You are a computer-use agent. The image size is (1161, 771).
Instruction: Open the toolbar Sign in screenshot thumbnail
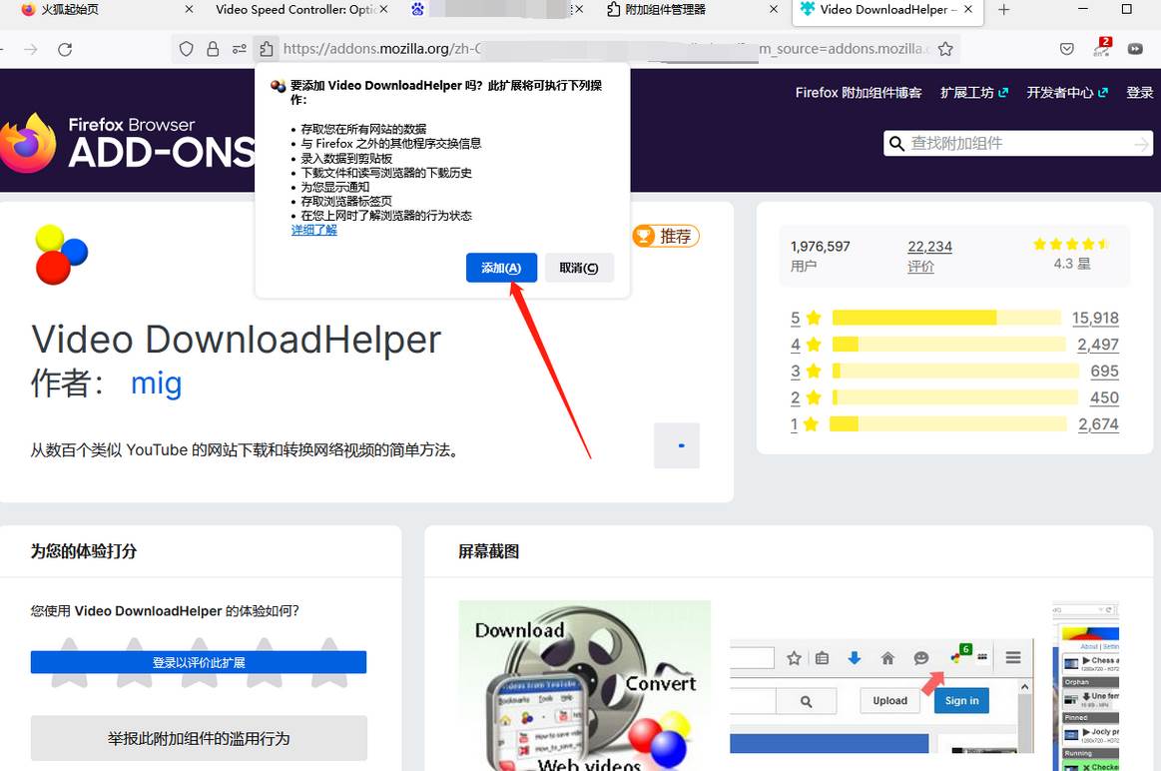pyautogui.click(x=881, y=696)
